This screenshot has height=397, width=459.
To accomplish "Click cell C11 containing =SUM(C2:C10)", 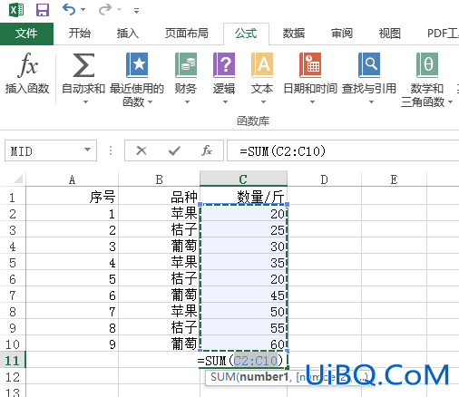I will pos(243,361).
